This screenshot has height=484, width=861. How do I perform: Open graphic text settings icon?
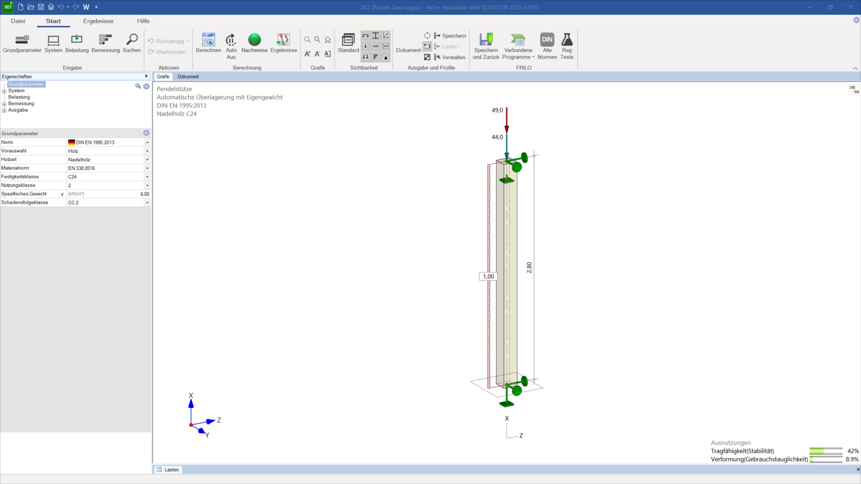click(x=328, y=54)
